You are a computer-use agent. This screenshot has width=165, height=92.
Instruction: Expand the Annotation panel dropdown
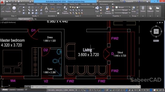coord(52,16)
